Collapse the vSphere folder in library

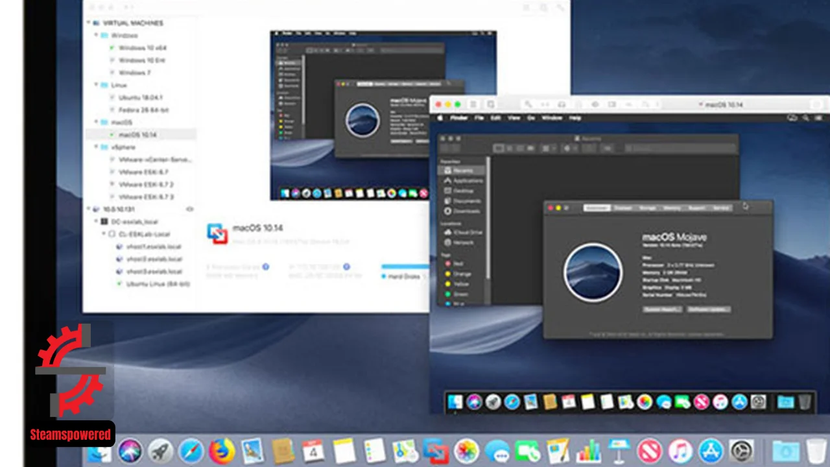click(96, 147)
